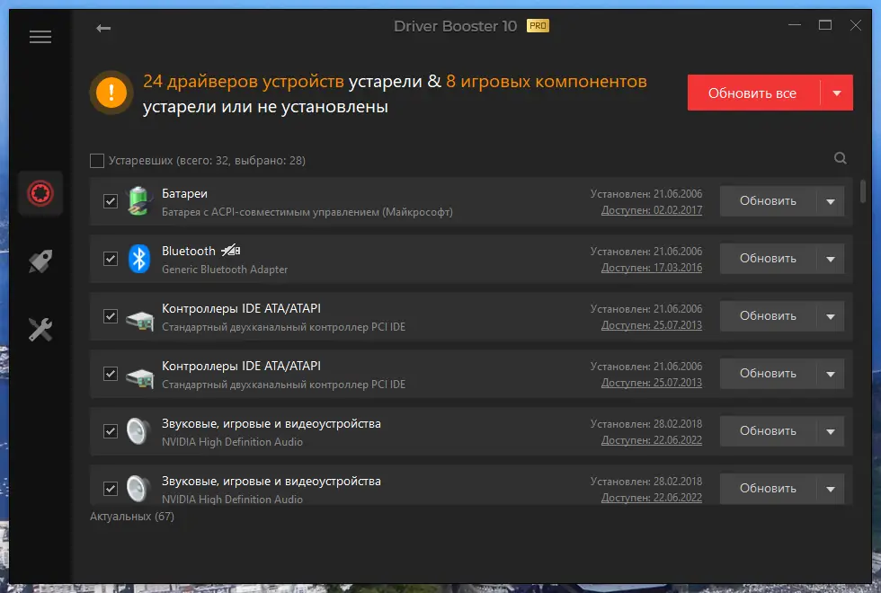The height and width of the screenshot is (593, 881).
Task: Uncheck the second Контроллеры IDE ATA/ATAPI checkbox
Action: click(x=110, y=374)
